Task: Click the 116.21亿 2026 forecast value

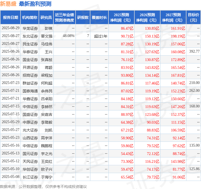Action: point(152,161)
